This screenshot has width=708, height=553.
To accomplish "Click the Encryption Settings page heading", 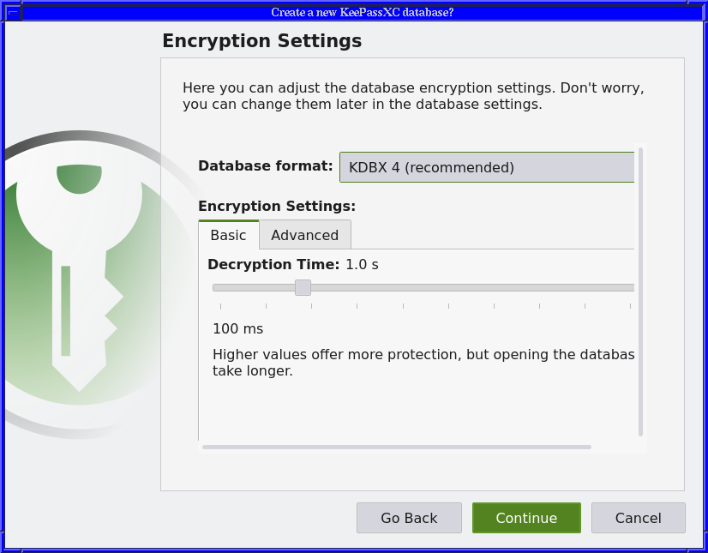I will click(262, 40).
